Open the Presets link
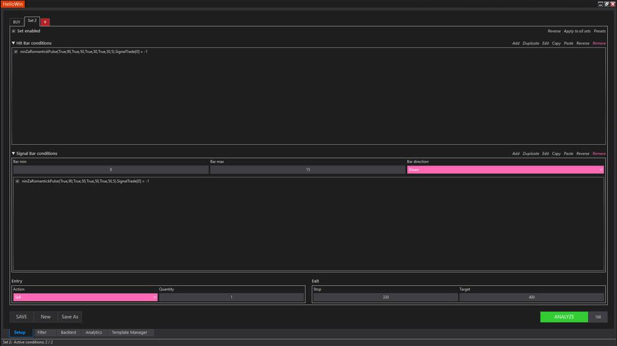The width and height of the screenshot is (617, 346). click(600, 31)
